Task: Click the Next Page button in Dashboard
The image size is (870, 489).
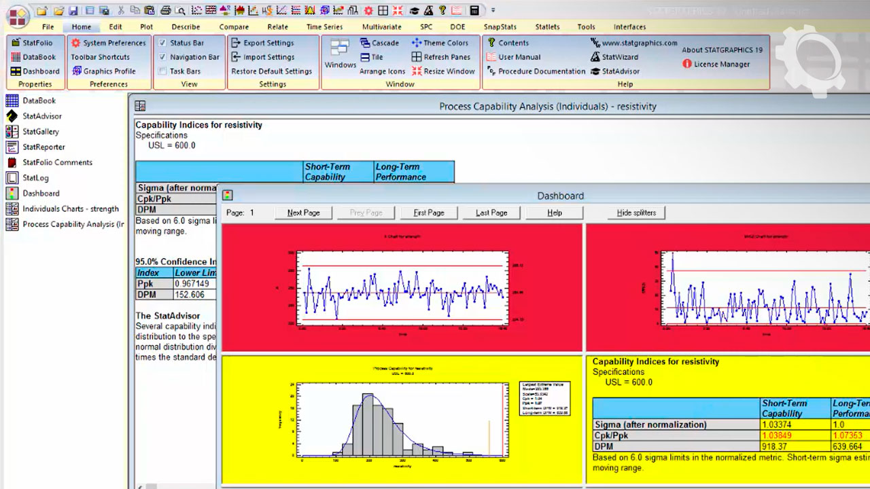Action: 303,213
